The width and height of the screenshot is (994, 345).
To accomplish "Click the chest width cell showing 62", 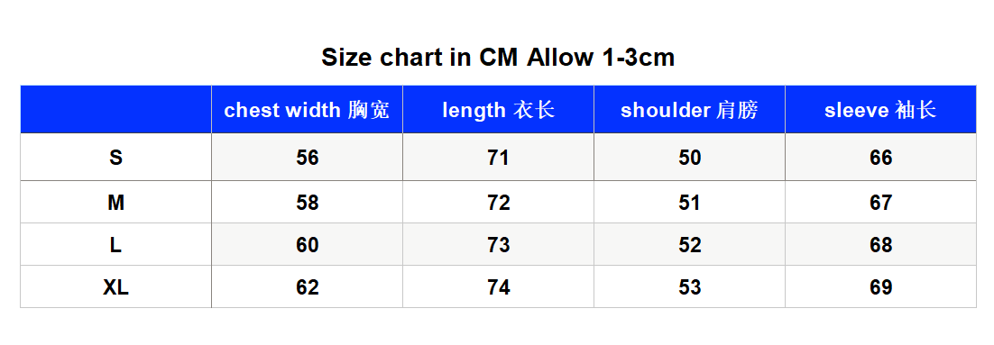I will click(x=307, y=286).
